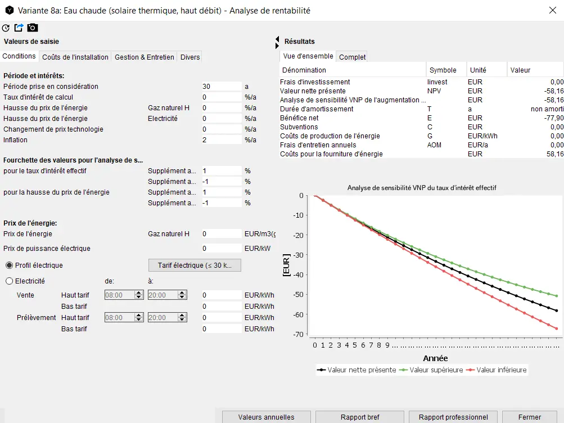The image size is (564, 423).
Task: Click the export/share icon in the toolbar
Action: coord(19,28)
